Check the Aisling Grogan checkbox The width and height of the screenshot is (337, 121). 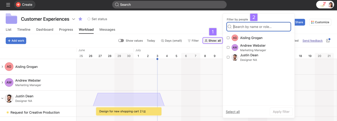click(228, 38)
